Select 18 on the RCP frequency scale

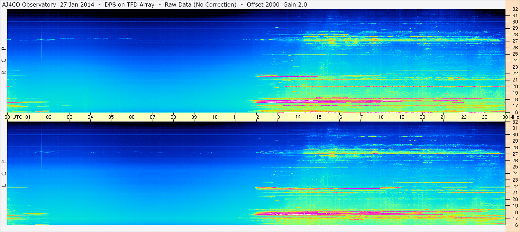click(515, 99)
